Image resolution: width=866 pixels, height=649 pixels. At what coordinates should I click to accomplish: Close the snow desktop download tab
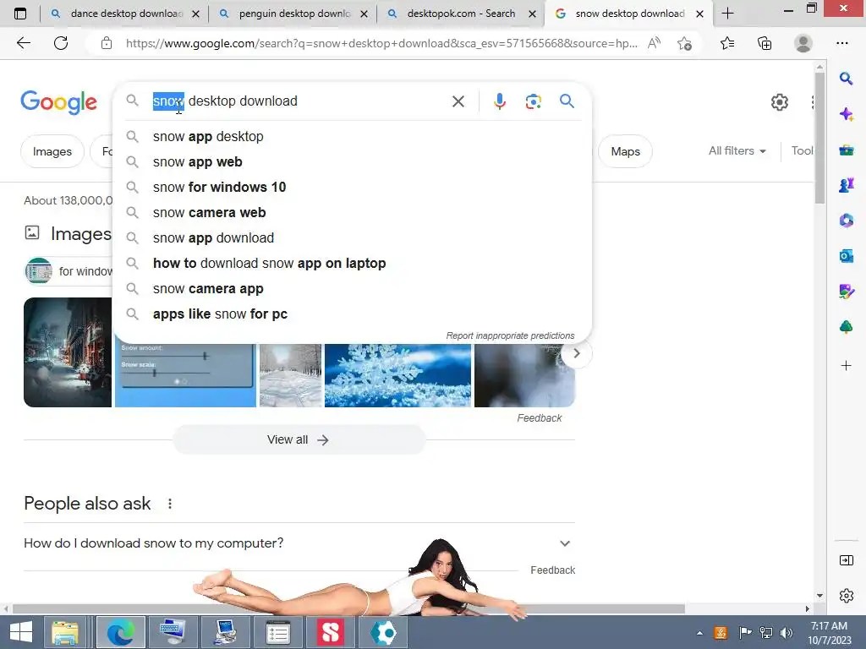click(699, 14)
